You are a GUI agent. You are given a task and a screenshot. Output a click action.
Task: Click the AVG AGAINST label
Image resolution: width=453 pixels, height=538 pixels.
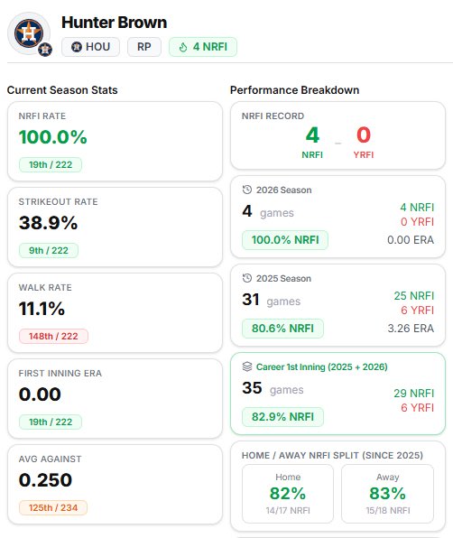(x=50, y=459)
